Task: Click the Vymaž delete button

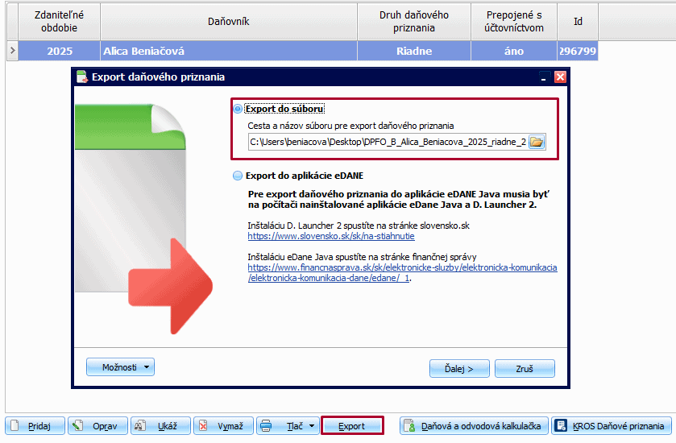Action: click(x=223, y=426)
